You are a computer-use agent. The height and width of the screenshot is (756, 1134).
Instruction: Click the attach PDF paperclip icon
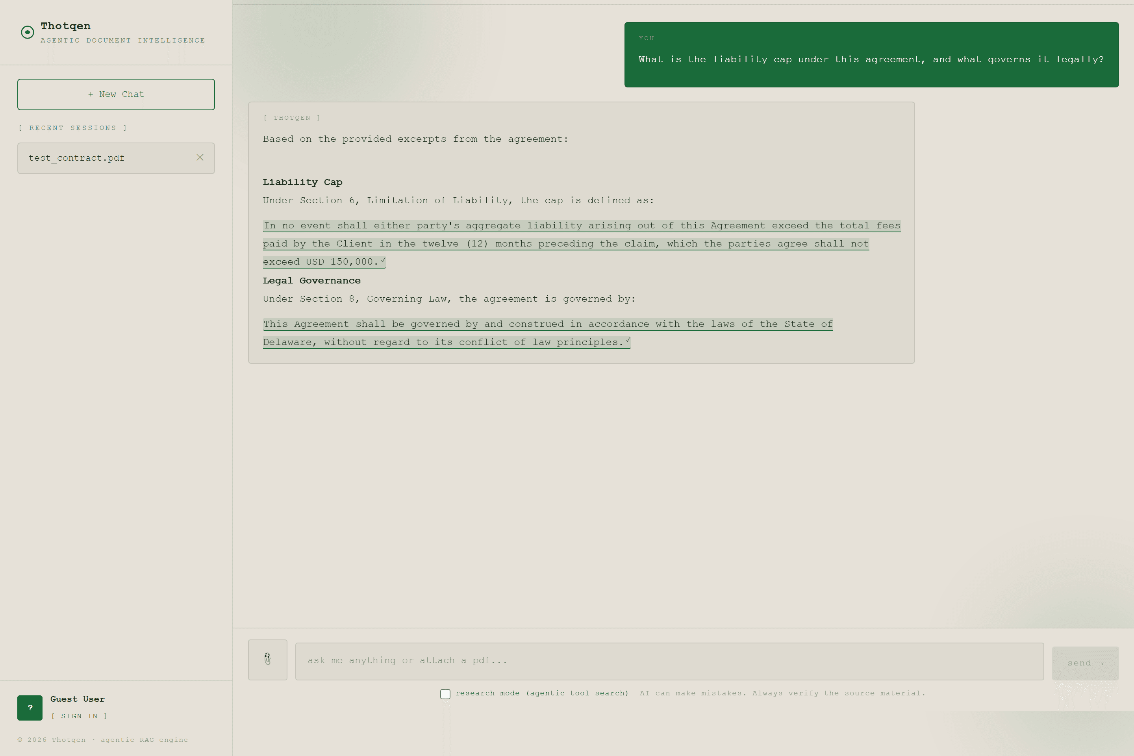click(268, 660)
